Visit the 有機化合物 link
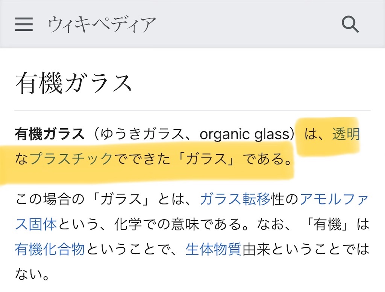 coord(50,249)
